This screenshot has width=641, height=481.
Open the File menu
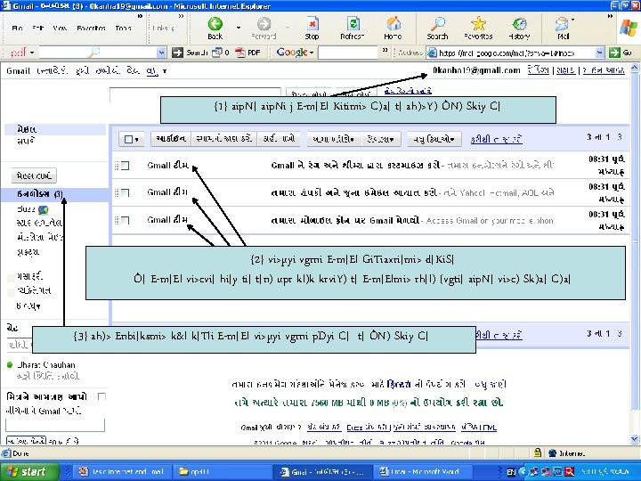[17, 28]
